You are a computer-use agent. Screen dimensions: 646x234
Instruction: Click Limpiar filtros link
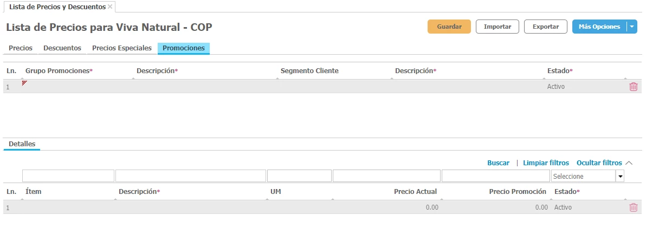[x=546, y=163]
